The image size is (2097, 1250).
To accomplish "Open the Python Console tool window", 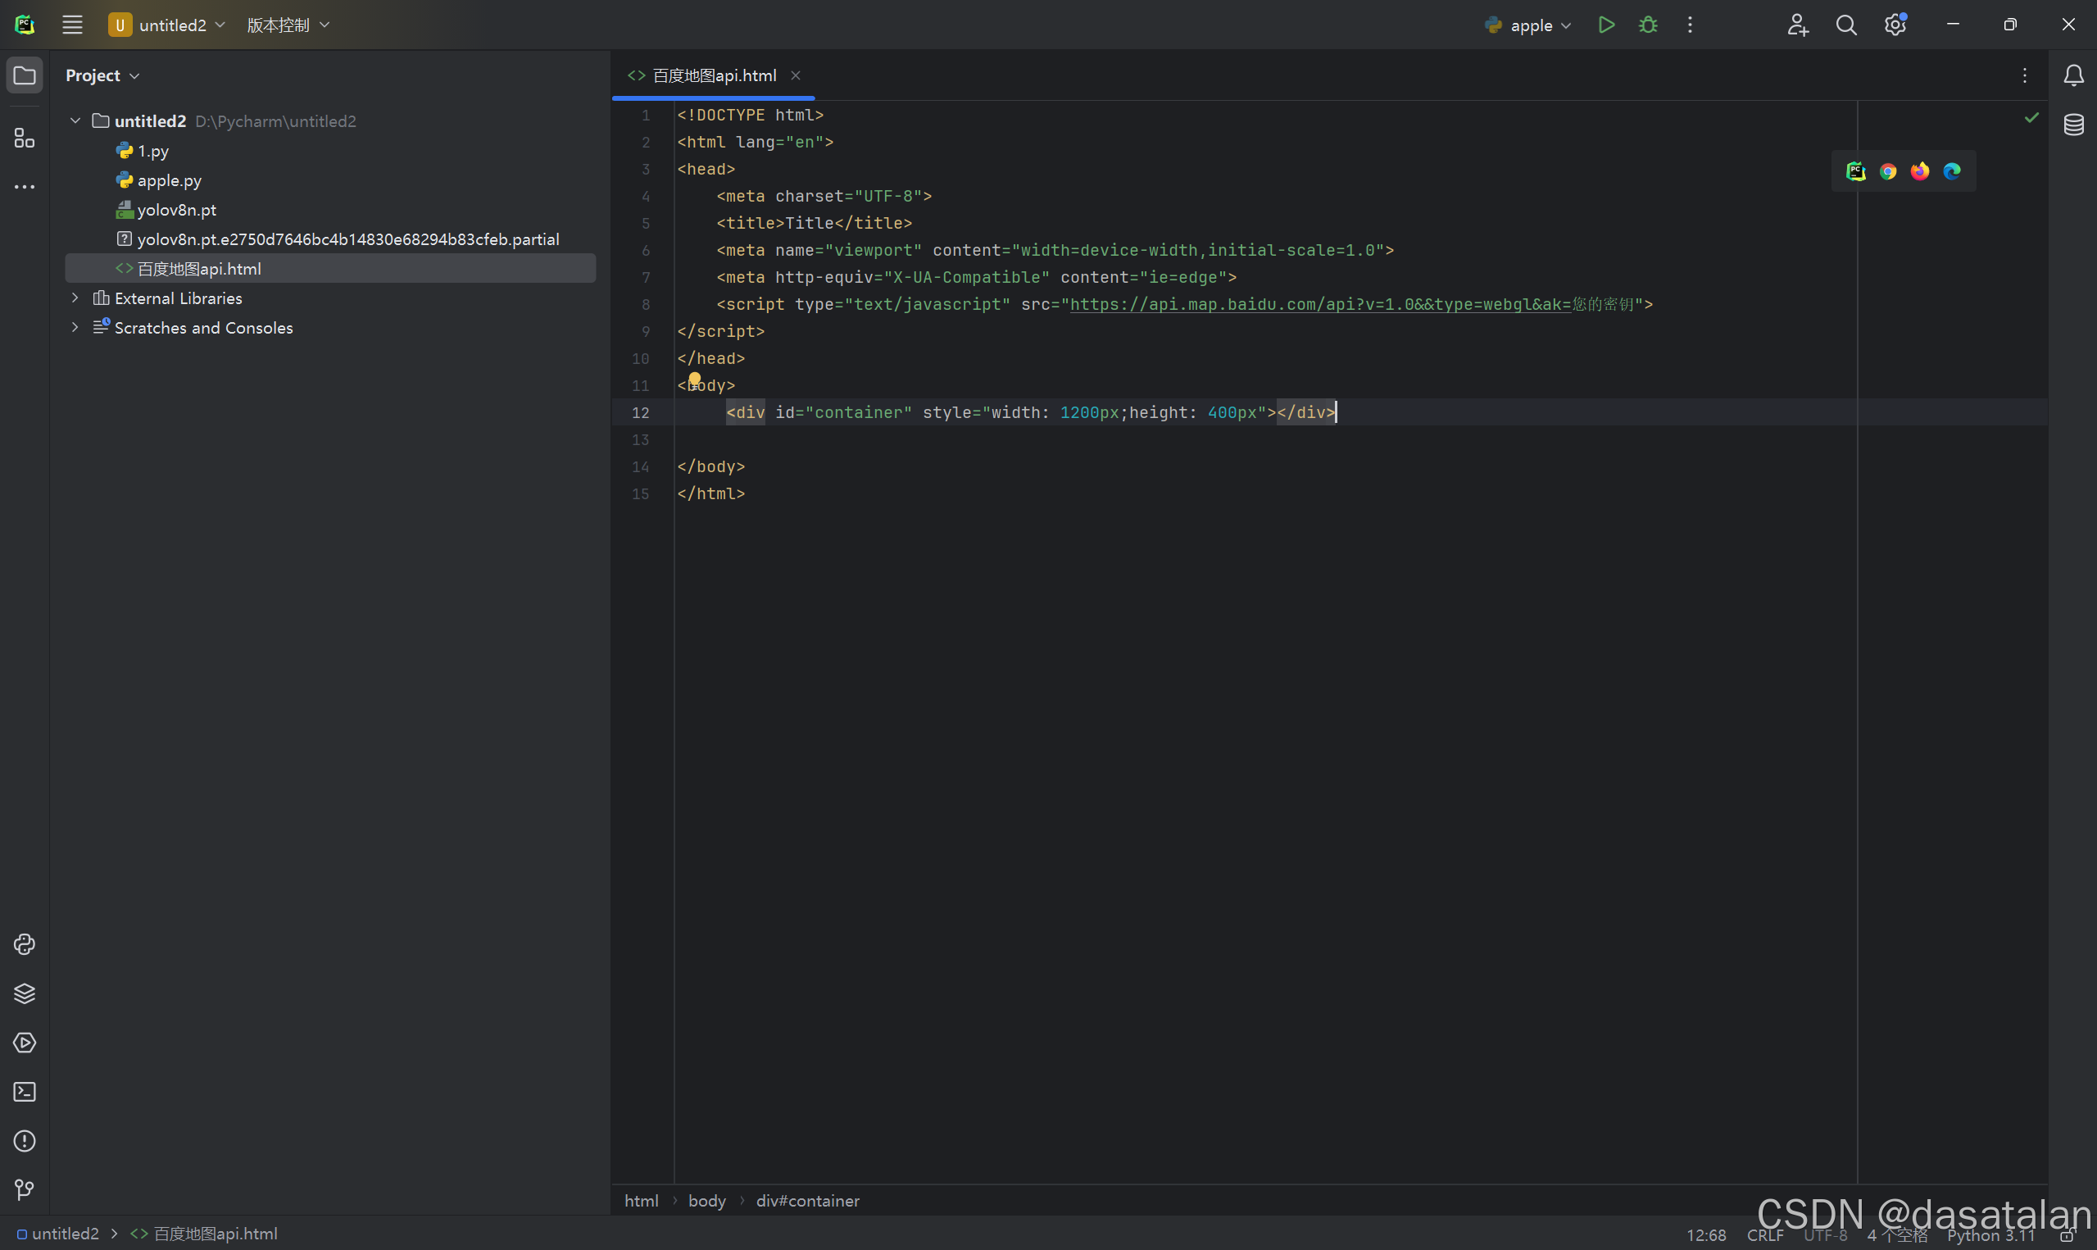I will [25, 944].
